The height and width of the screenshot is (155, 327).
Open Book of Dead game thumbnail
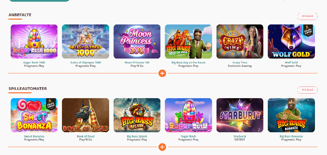(85, 115)
